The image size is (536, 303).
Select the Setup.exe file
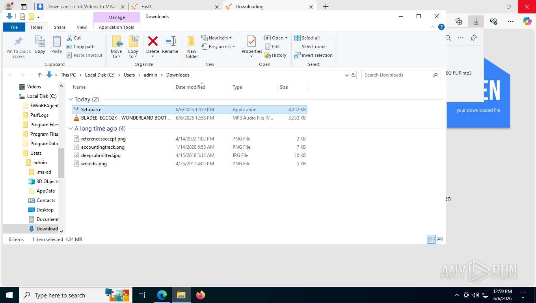point(189,110)
